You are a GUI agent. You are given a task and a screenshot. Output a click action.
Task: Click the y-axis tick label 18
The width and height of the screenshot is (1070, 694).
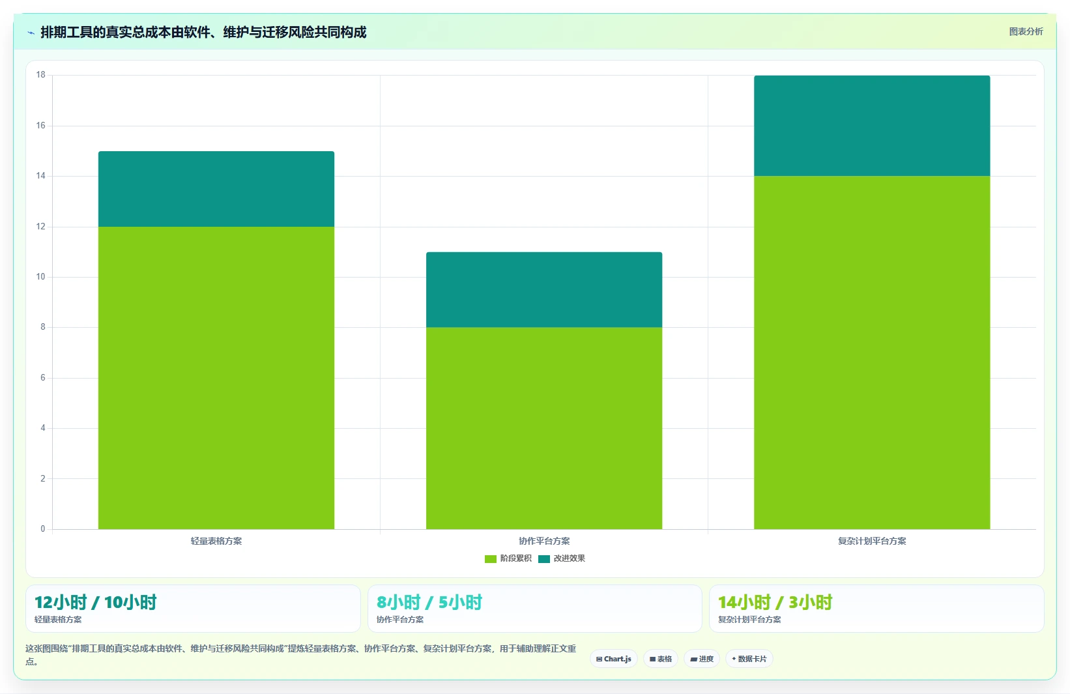coord(41,75)
